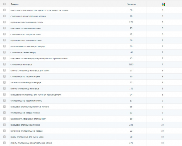
Task: Select checkbox for 'столешница камень кварц'
Action: click(5, 52)
